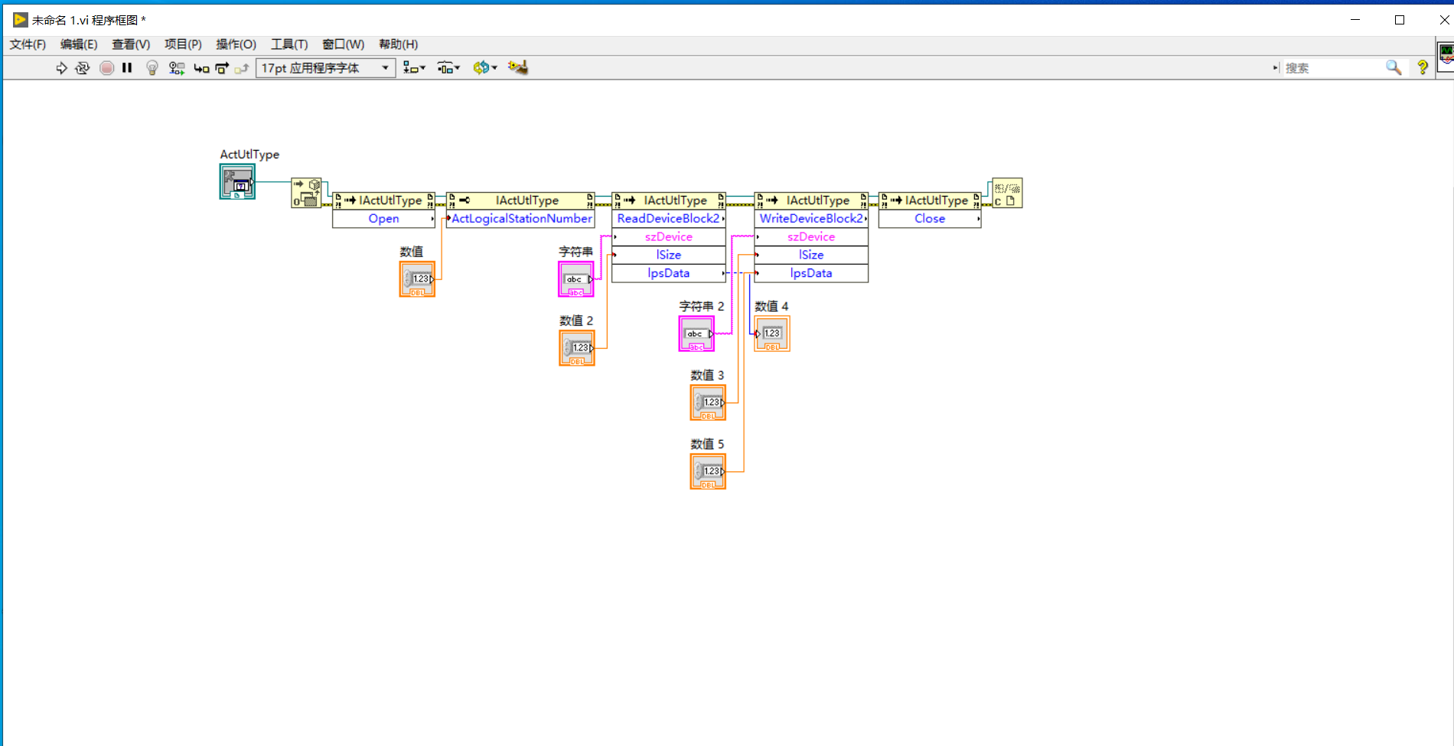The image size is (1454, 746).
Task: Click the ReadDeviceBlock2 method name
Action: [x=668, y=219]
